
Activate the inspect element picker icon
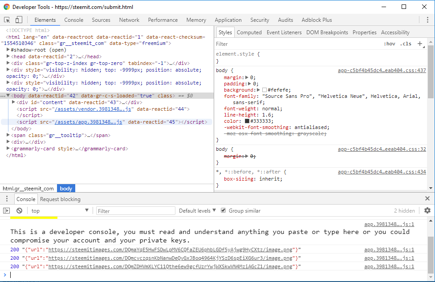coord(7,20)
